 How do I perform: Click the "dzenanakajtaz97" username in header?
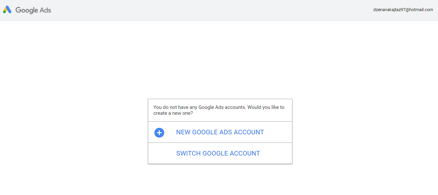pyautogui.click(x=389, y=10)
